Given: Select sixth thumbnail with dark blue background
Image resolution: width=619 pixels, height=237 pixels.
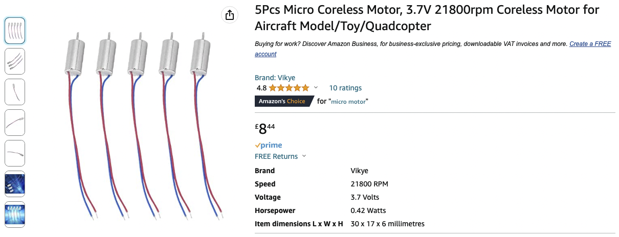Looking at the screenshot, I should point(15,184).
